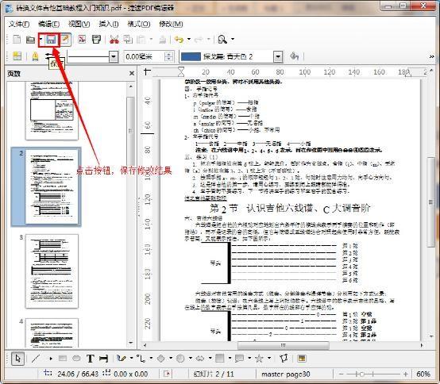The height and width of the screenshot is (384, 440).
Task: Click the Zoom magnifier icon
Action: 222,40
